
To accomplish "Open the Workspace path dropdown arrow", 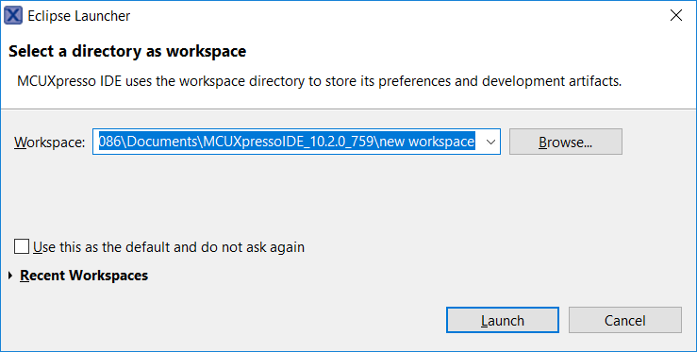I will tap(490, 142).
